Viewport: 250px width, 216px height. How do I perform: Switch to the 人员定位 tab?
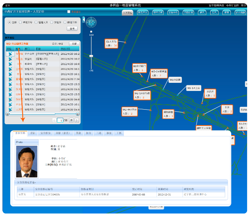(x=128, y=13)
